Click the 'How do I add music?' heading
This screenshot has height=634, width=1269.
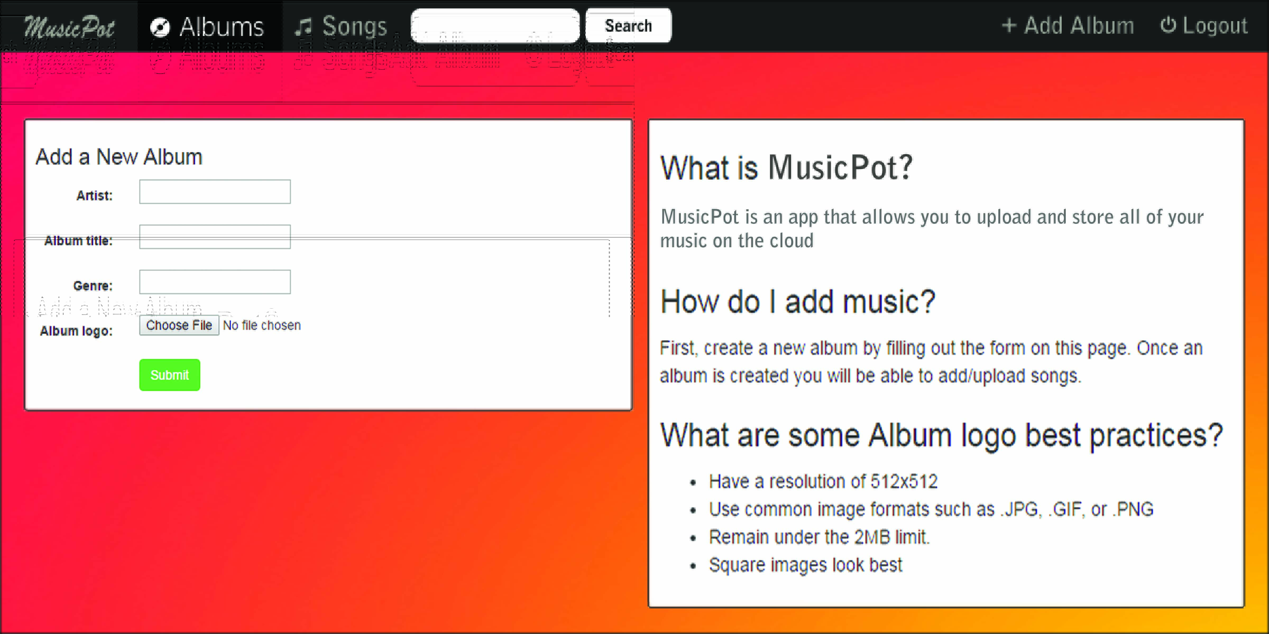pos(798,301)
